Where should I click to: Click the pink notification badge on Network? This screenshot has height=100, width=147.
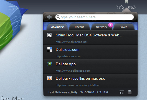coord(111,25)
